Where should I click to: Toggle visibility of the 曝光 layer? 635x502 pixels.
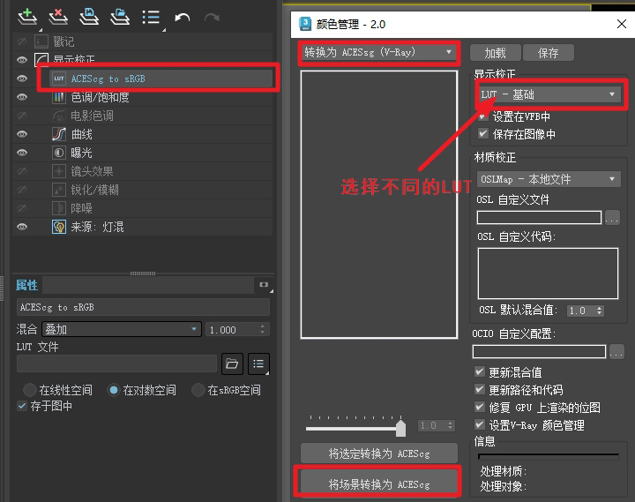(x=22, y=153)
